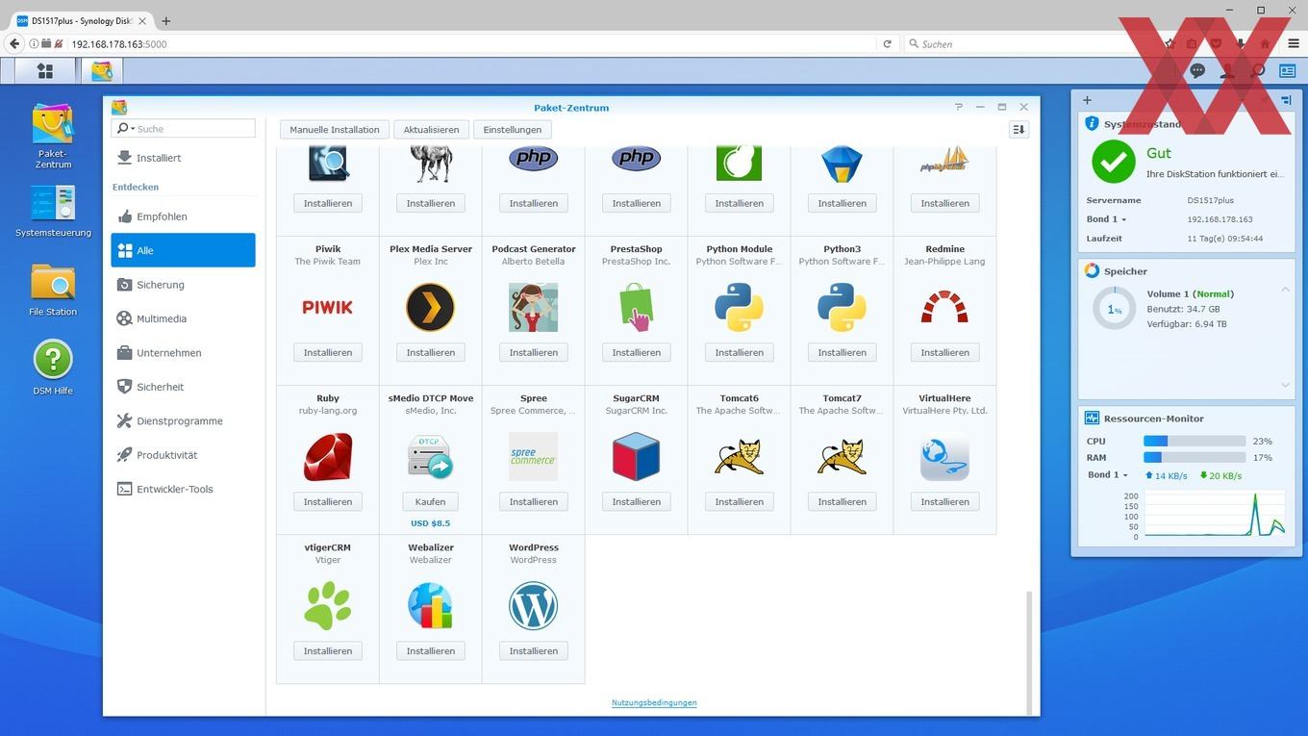This screenshot has width=1308, height=736.
Task: Click the Spree commerce package icon
Action: (534, 456)
